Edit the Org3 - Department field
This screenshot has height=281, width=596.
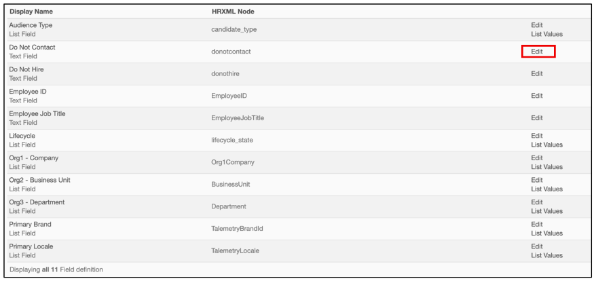pyautogui.click(x=537, y=202)
